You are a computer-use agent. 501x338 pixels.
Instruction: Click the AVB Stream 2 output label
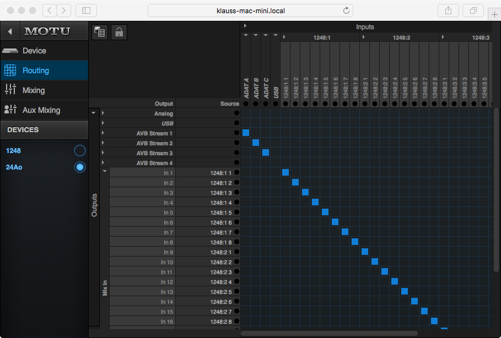coord(154,143)
